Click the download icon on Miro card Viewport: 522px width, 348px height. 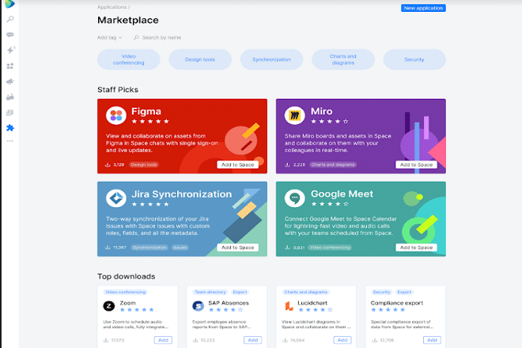[287, 165]
